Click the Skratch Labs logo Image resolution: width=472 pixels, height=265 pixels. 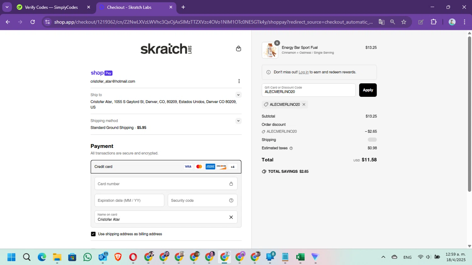click(x=166, y=49)
